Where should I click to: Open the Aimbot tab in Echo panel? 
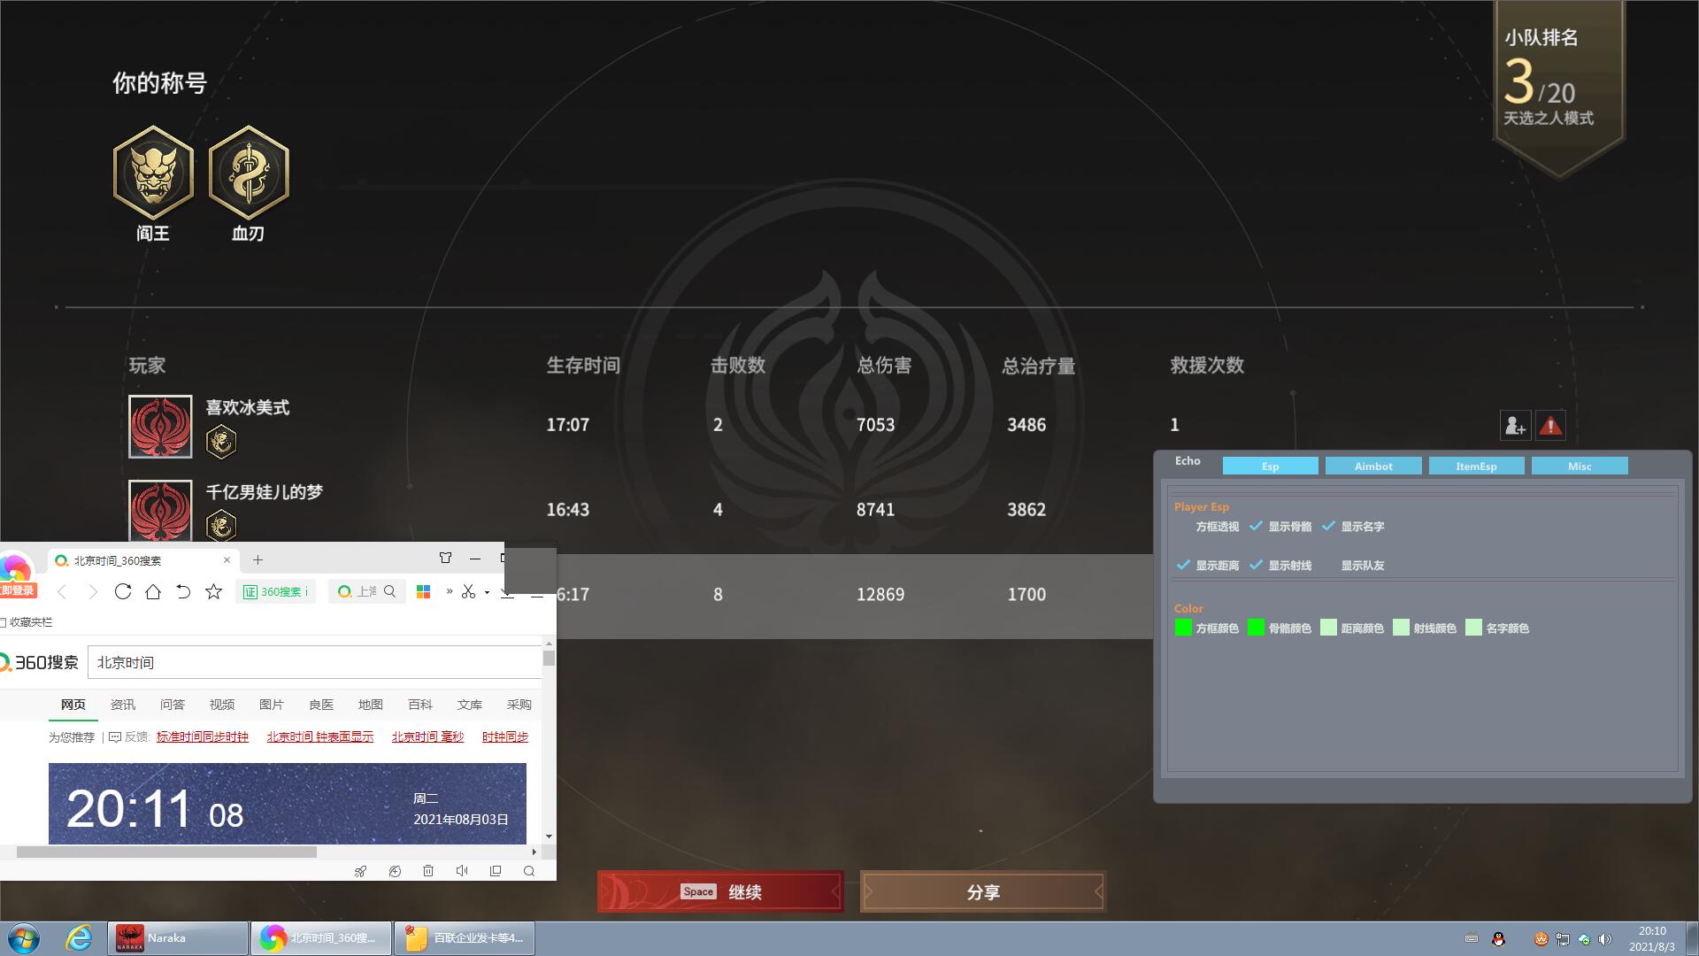click(x=1373, y=466)
